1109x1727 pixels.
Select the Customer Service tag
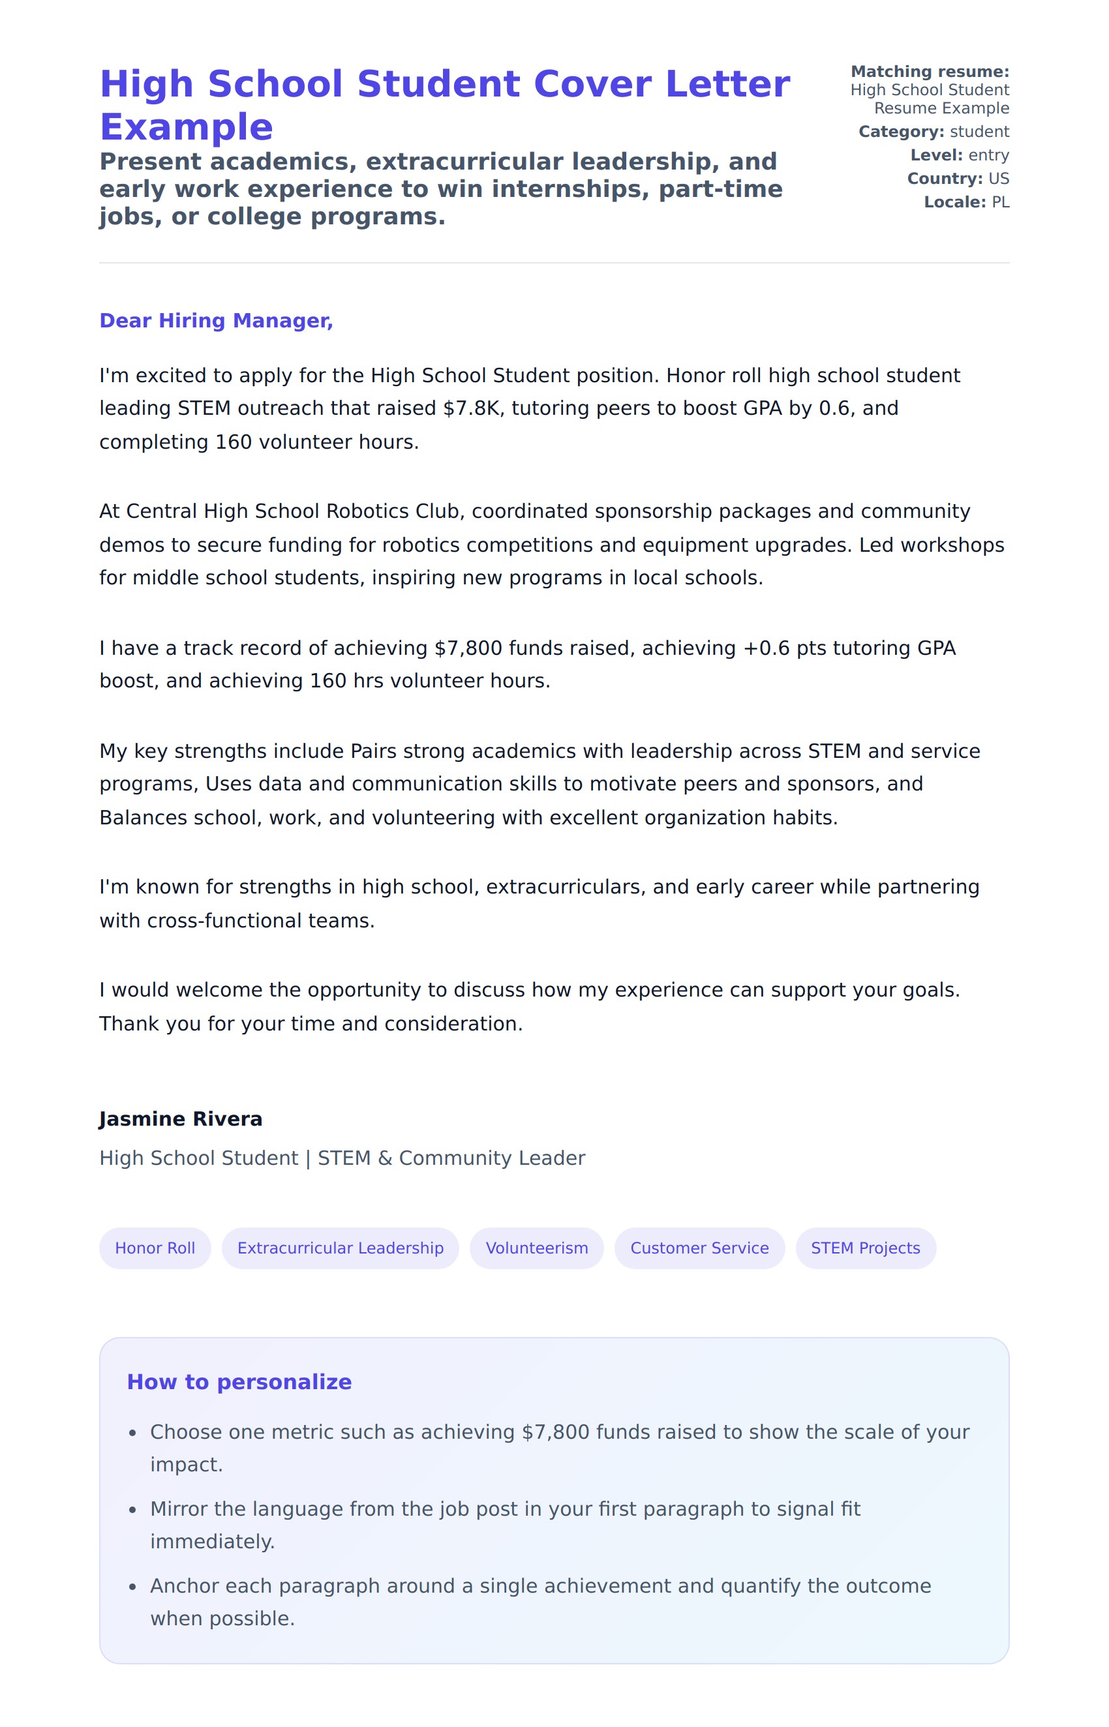699,1248
